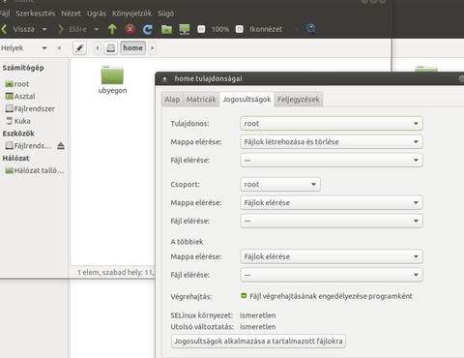Click the path bar left scroll arrow
Image resolution: width=464 pixels, height=358 pixels.
98,48
